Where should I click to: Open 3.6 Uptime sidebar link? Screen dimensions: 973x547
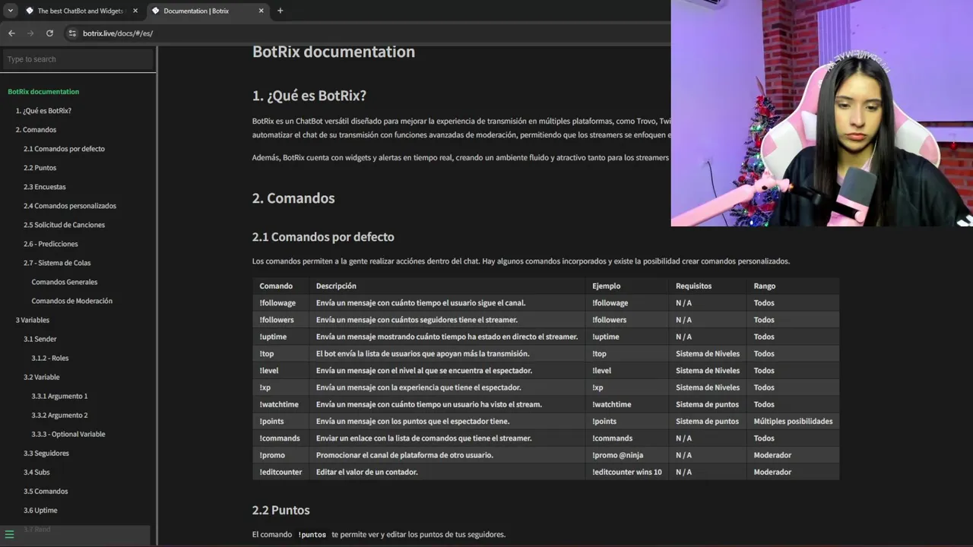click(x=40, y=510)
